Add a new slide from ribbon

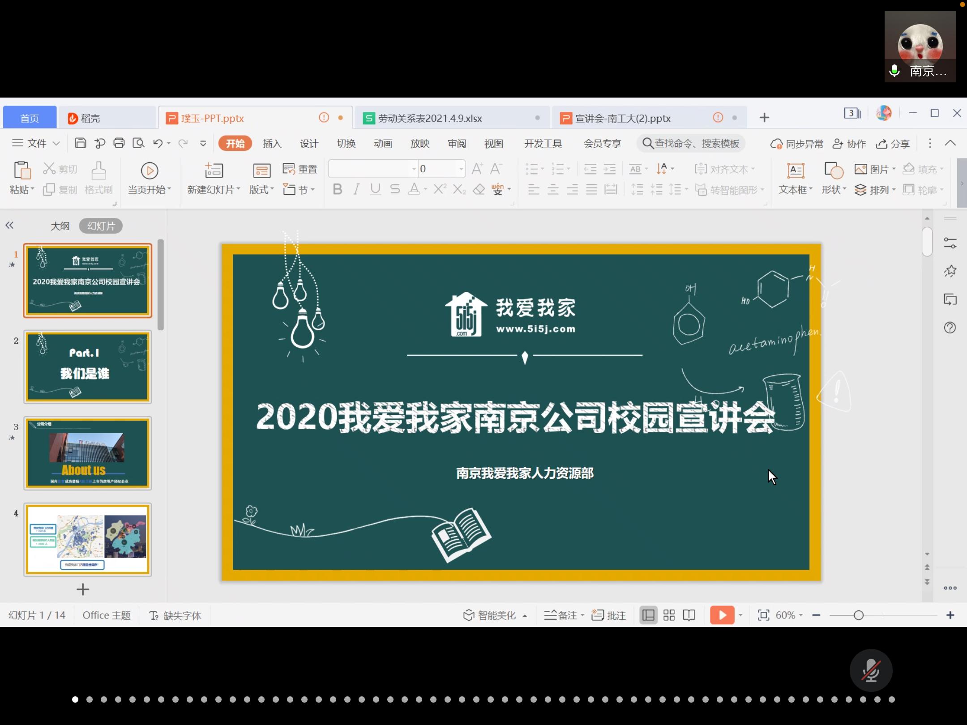click(214, 178)
